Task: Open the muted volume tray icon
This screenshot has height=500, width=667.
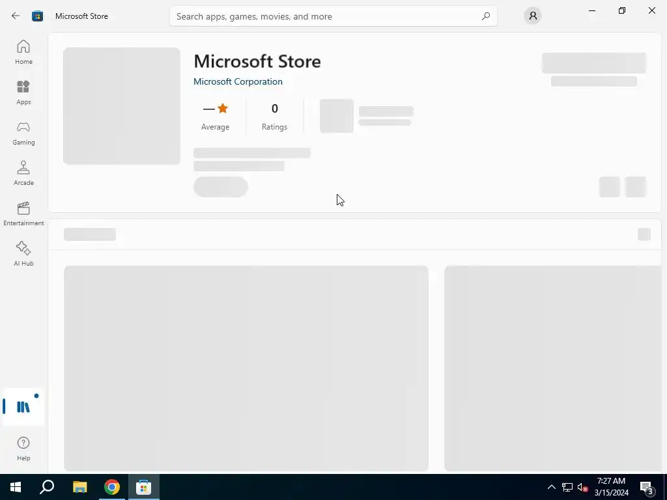Action: 583,487
